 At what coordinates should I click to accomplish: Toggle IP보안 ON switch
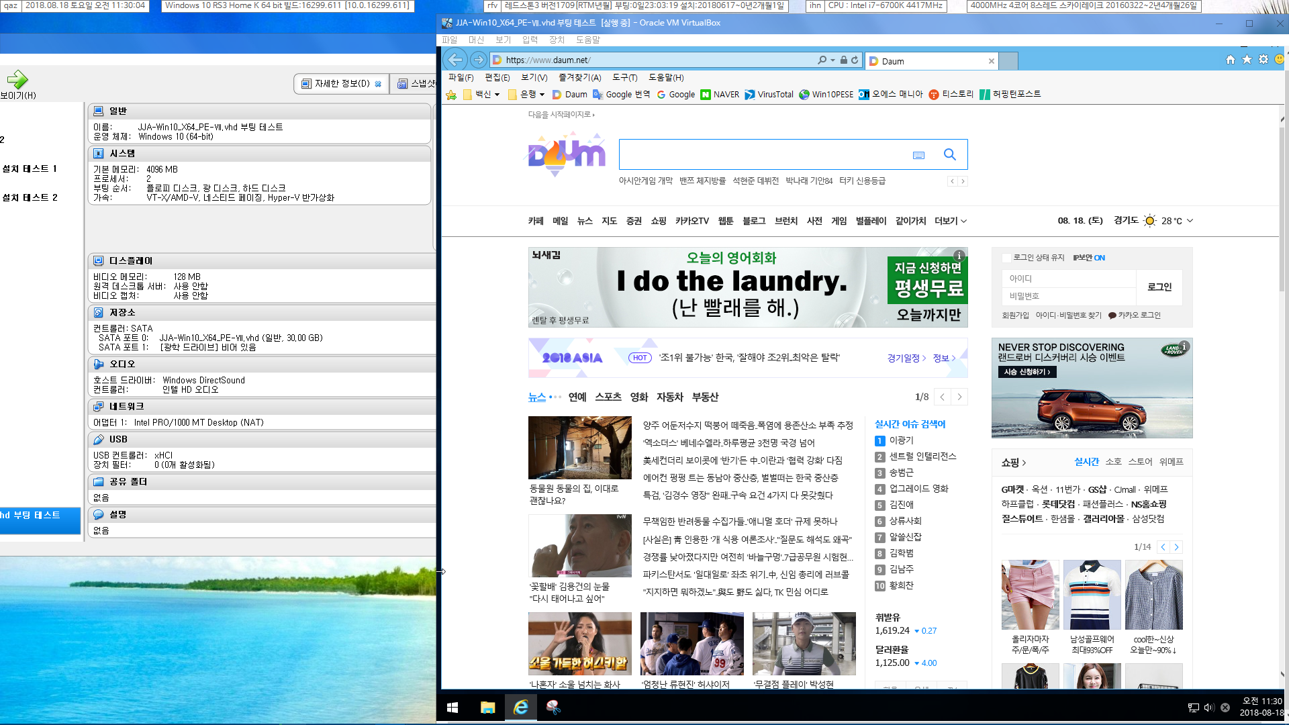tap(1089, 258)
